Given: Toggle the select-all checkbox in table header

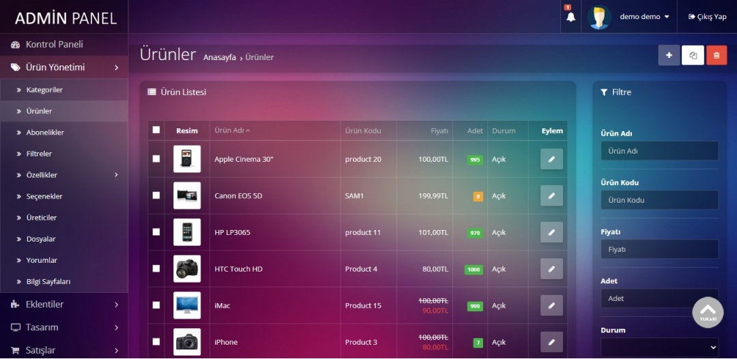Looking at the screenshot, I should coord(156,130).
